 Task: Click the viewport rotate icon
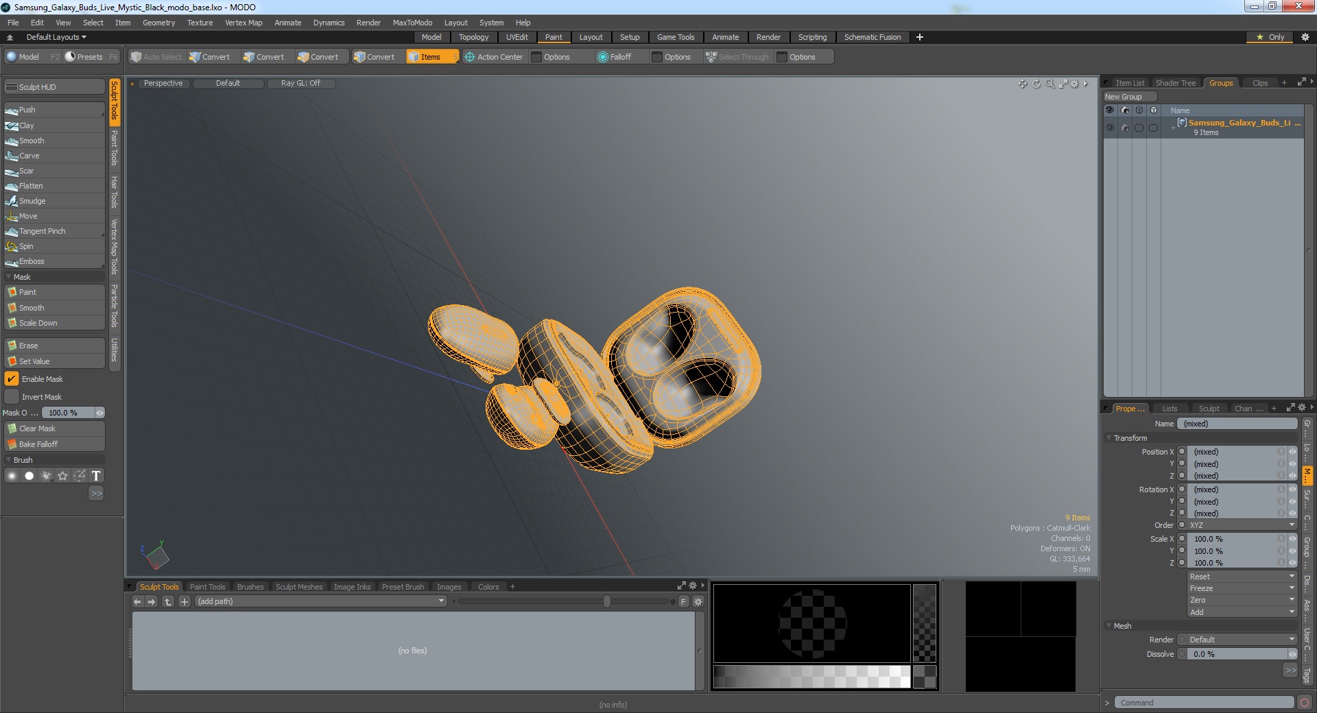tap(1036, 84)
